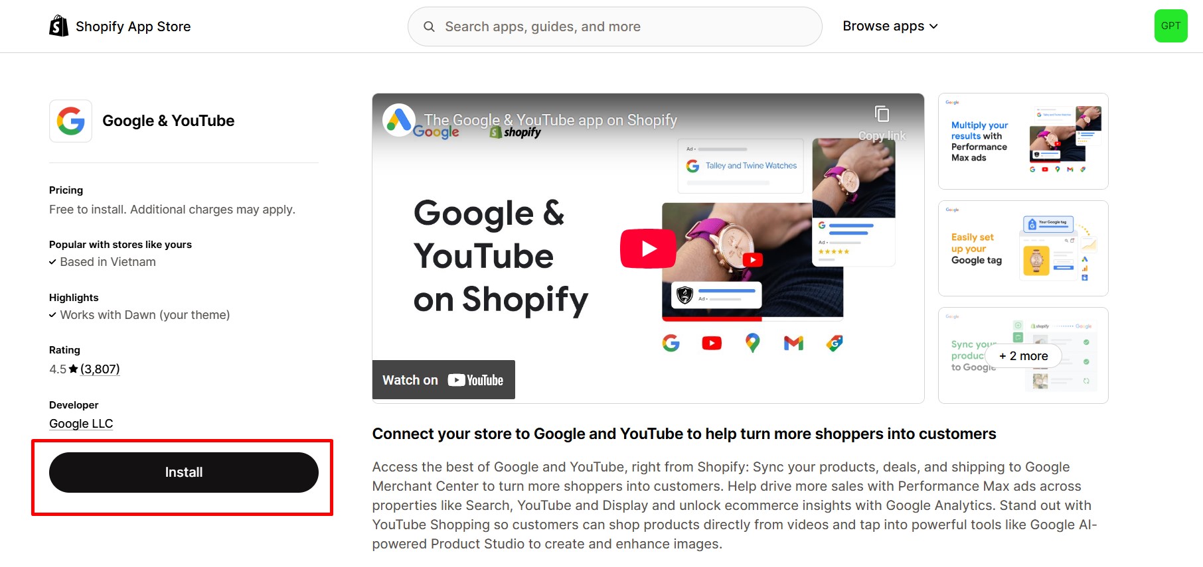
Task: Click the Shopify bag logo icon
Action: tap(59, 26)
